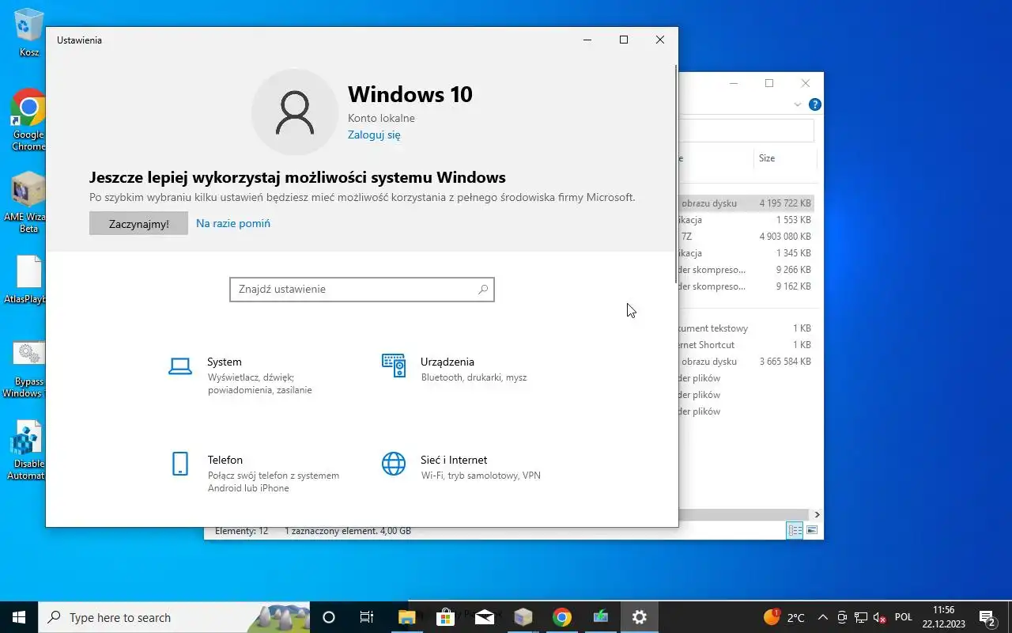Select the row sized 1 345 KB

746,253
